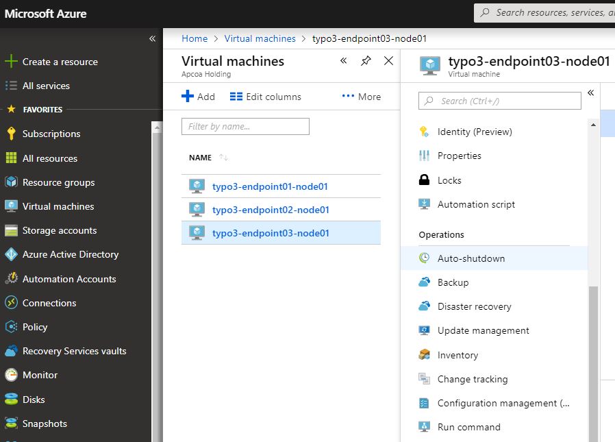Click the Properties bars icon
615x442 pixels.
click(424, 156)
